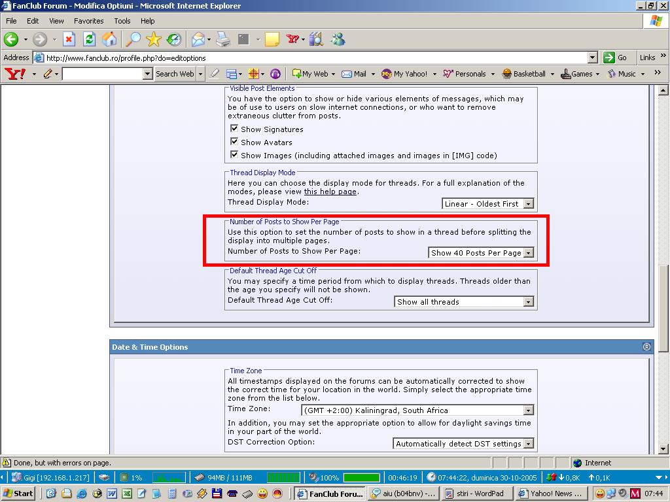Click the Search magnifier icon
This screenshot has height=502, width=670.
point(133,40)
